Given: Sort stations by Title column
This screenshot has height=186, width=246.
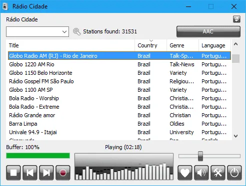Looking at the screenshot, I should pos(70,45).
